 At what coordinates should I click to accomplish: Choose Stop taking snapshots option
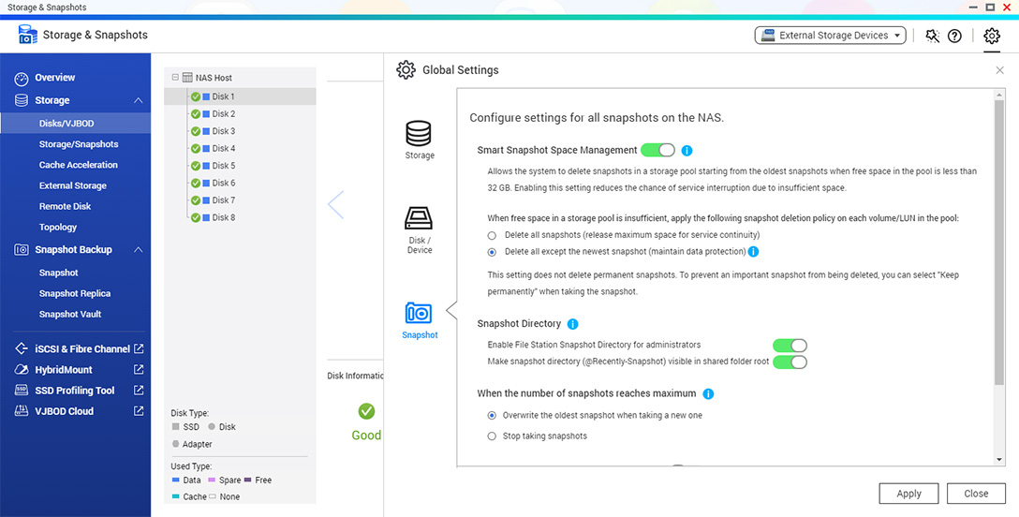pos(493,436)
